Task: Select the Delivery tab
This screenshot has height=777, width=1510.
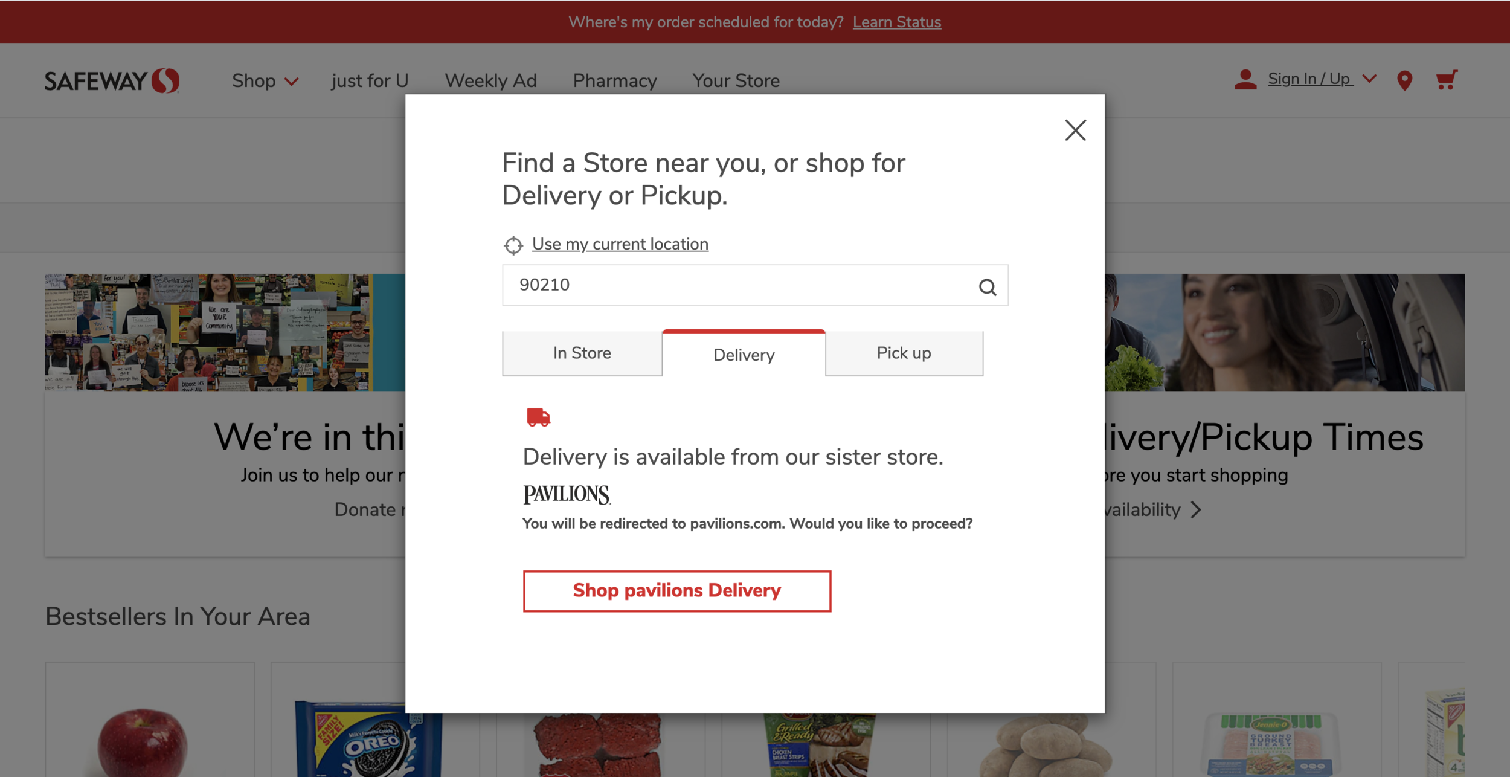Action: pos(744,355)
